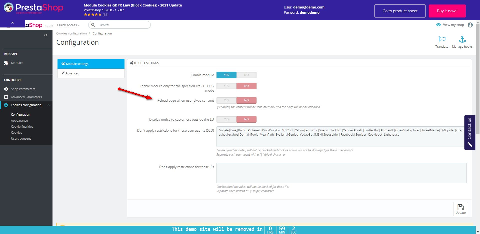Click the Translate label in the toolbar

[442, 47]
